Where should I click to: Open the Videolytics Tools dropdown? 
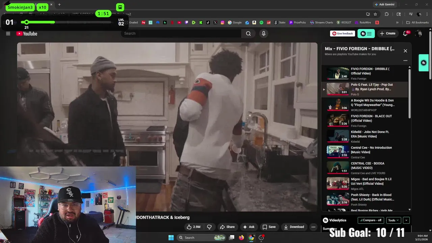[x=394, y=220]
